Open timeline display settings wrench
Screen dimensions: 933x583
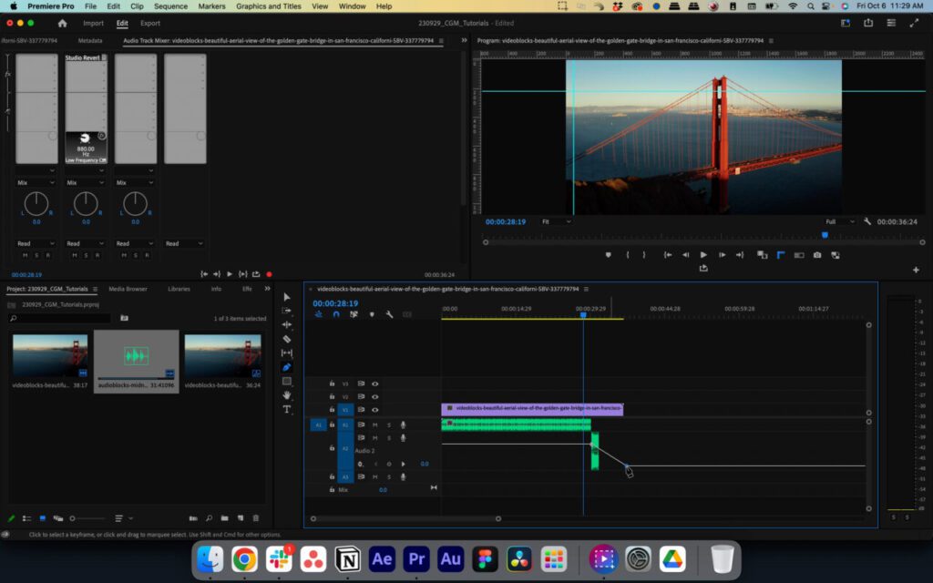pyautogui.click(x=389, y=314)
